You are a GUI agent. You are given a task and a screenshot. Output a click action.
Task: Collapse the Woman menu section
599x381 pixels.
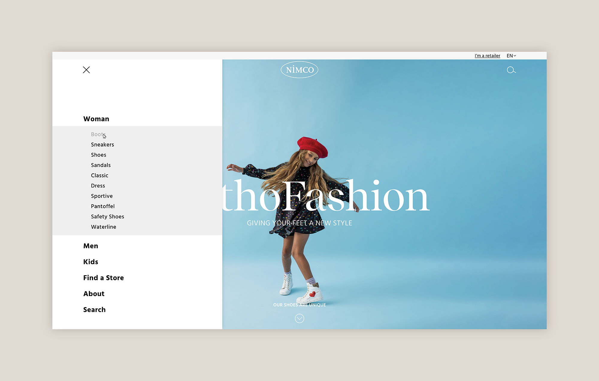[x=96, y=119]
